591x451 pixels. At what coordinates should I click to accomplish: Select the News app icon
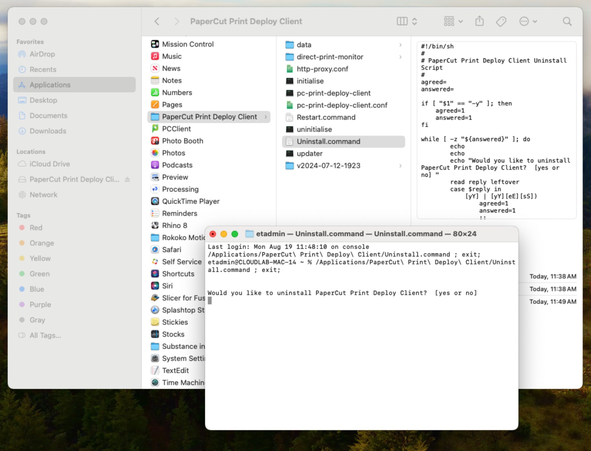click(155, 68)
